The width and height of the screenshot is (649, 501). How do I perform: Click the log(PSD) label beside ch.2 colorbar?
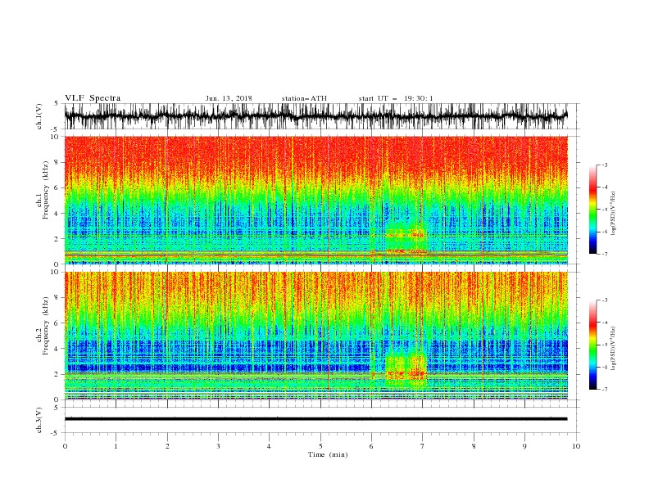[x=614, y=349]
